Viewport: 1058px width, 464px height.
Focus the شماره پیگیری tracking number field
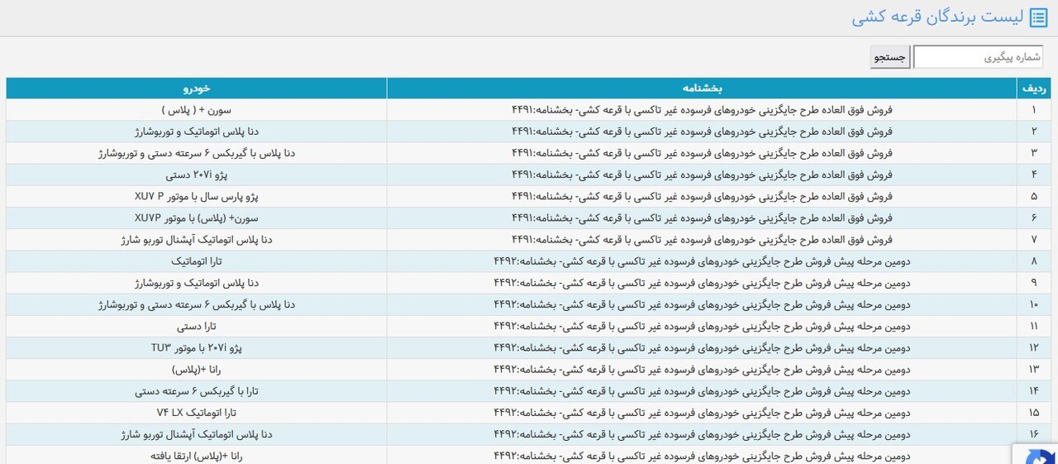978,57
